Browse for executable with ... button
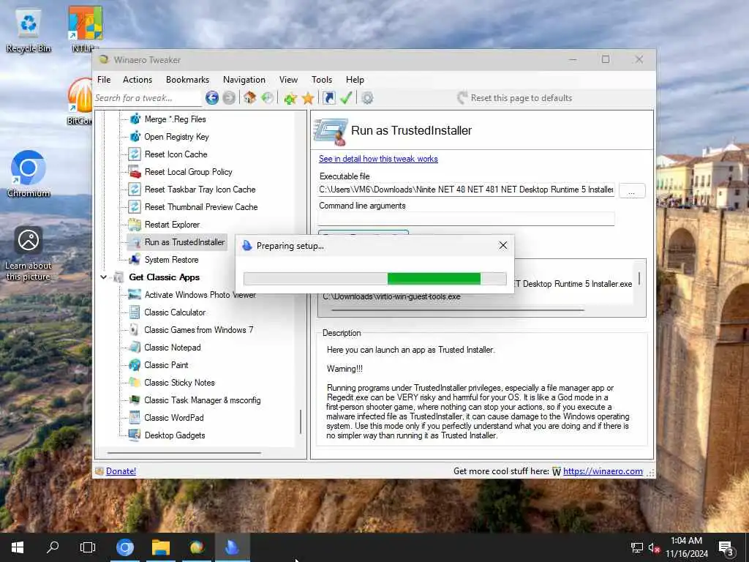This screenshot has height=562, width=749. (x=632, y=191)
